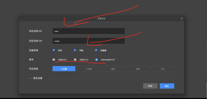
Task: Click the 取消 cancel button
Action: pos(150,86)
